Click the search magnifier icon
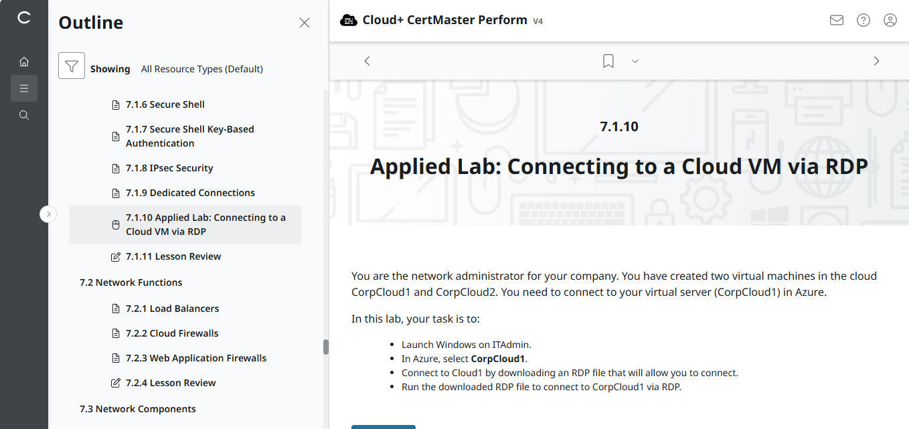 pos(24,115)
